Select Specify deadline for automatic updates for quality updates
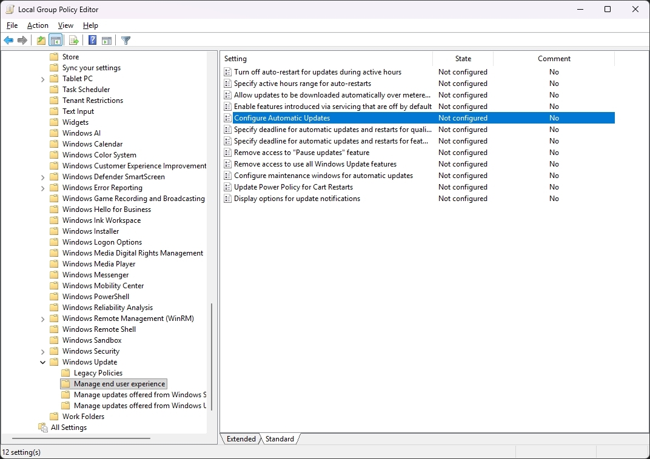This screenshot has width=650, height=459. point(332,130)
